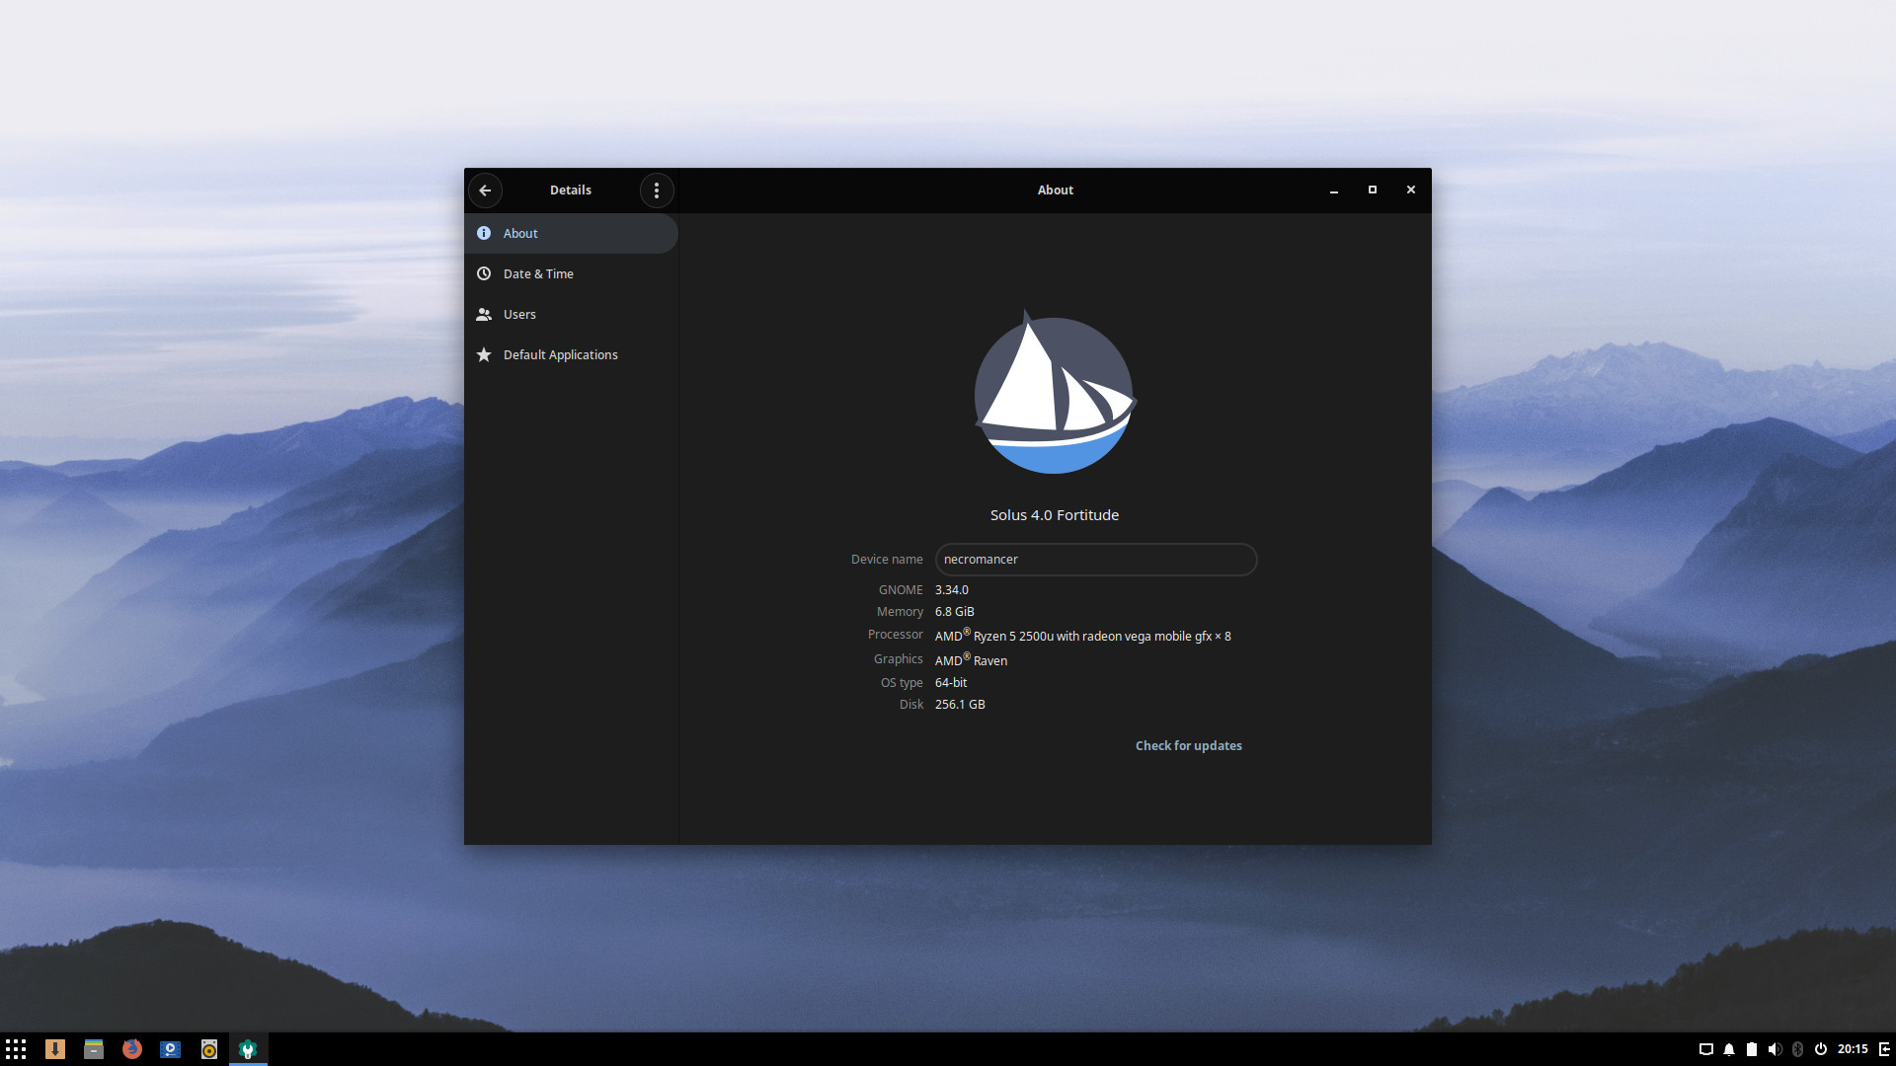Edit the device name input field

(x=1094, y=559)
